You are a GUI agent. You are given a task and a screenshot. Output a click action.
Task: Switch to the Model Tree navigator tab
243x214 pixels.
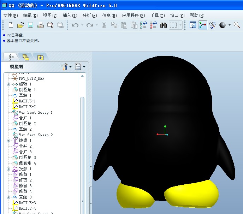(x=11, y=57)
